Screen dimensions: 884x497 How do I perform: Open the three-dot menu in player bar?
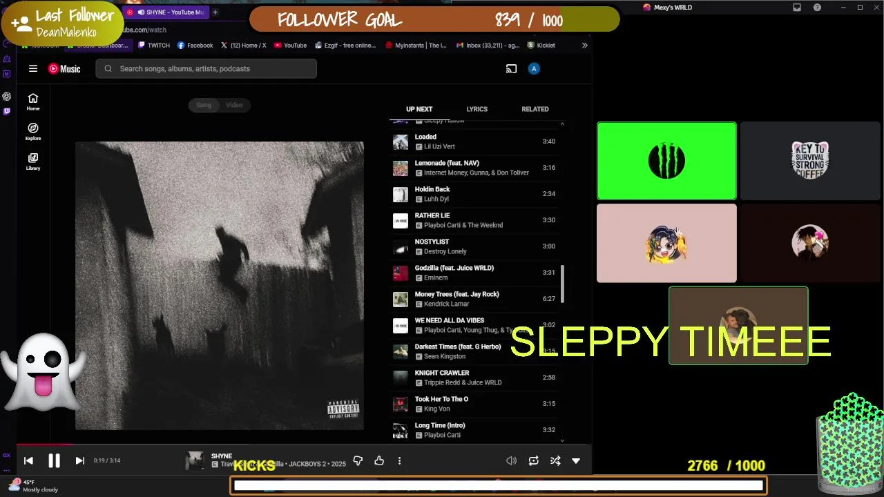pyautogui.click(x=399, y=460)
